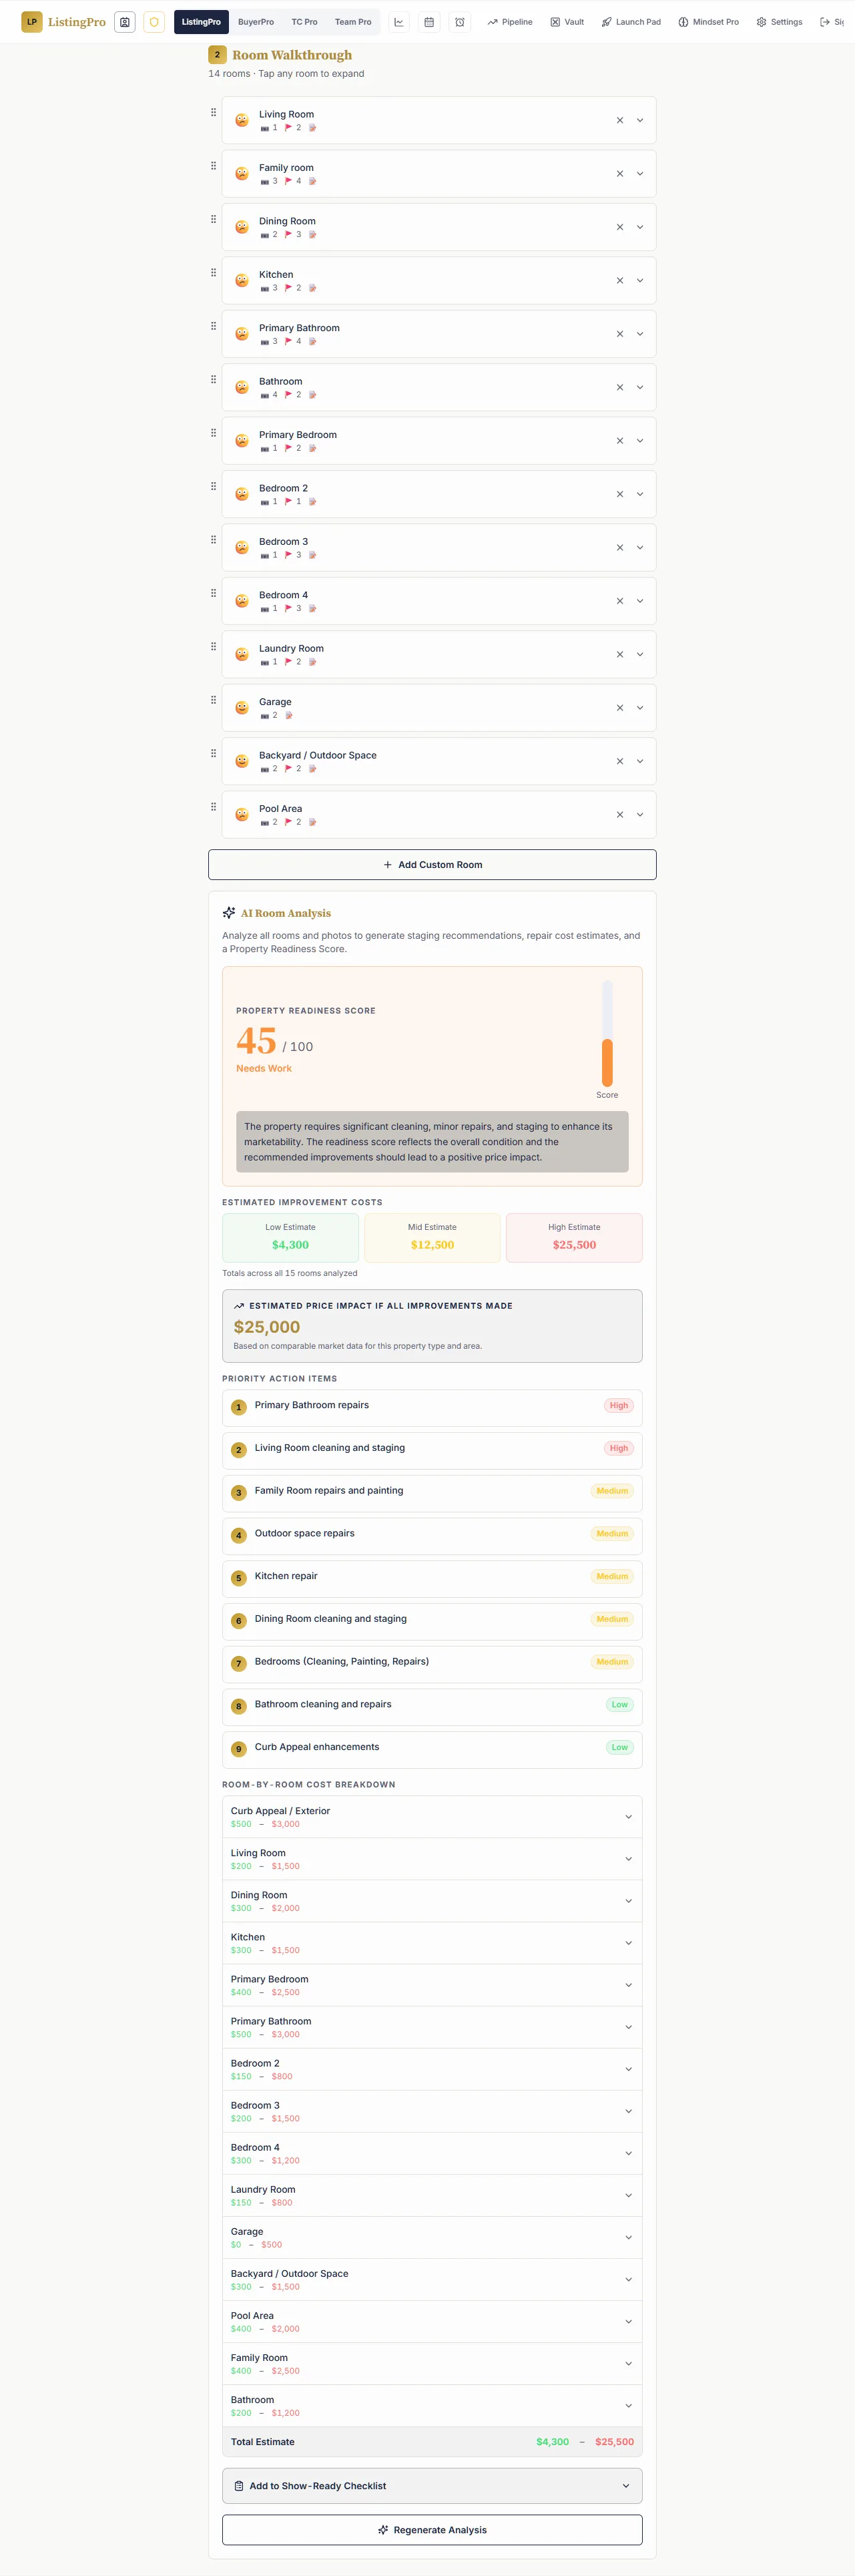Expand the Pool Area cost breakdown row
The image size is (855, 2576).
tap(432, 2322)
